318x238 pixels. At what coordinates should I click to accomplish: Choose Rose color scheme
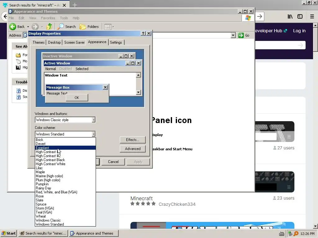click(65, 196)
